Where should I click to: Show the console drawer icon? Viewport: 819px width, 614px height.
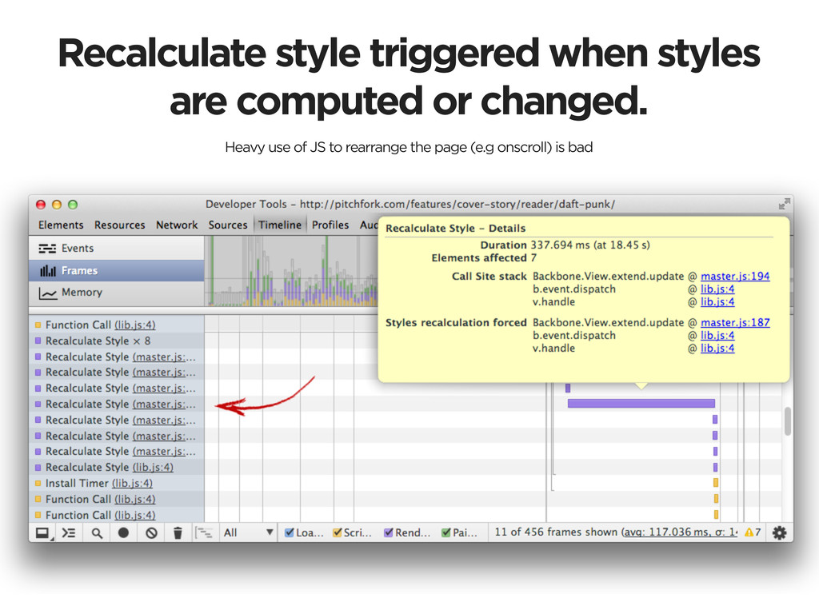pyautogui.click(x=69, y=532)
